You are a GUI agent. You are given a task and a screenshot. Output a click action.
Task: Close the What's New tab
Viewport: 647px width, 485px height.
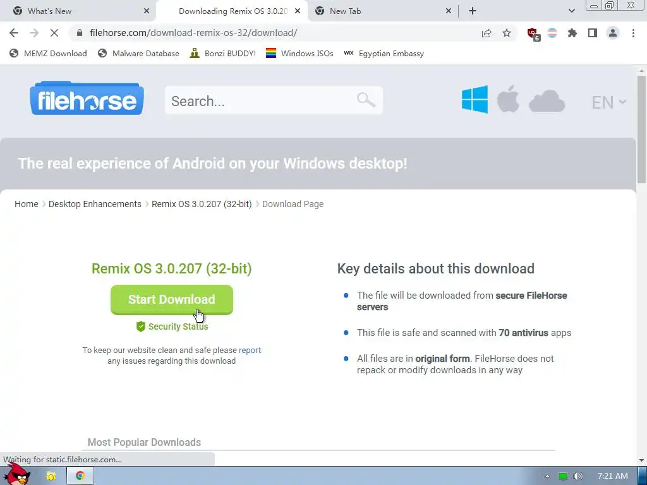[x=147, y=11]
